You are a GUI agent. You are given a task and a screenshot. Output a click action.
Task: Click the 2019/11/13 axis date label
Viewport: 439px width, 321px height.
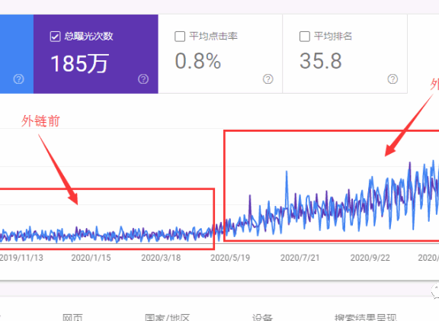click(x=21, y=258)
